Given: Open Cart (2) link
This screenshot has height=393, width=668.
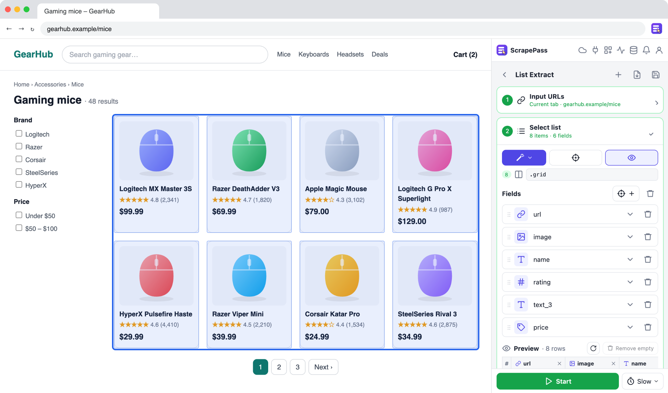Looking at the screenshot, I should pos(465,55).
